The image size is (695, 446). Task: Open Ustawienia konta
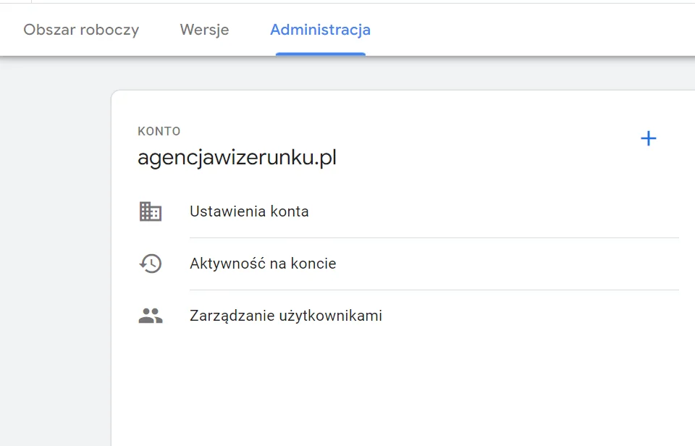tap(249, 211)
